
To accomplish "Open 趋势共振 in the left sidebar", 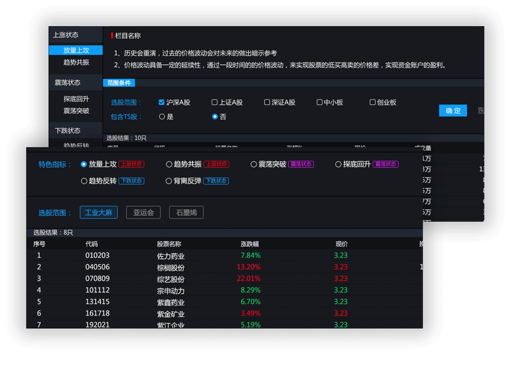I will tap(76, 62).
